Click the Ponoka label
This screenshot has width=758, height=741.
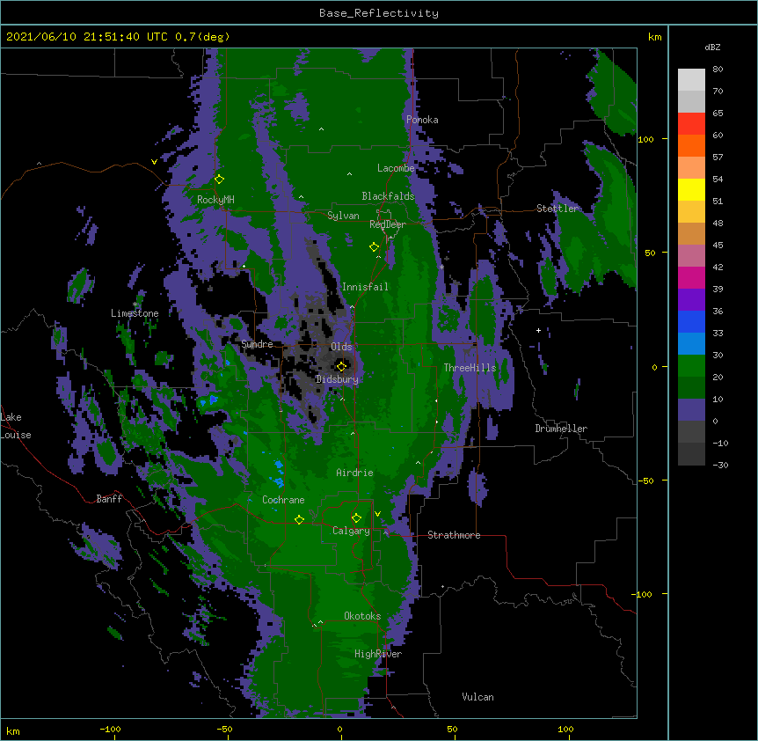(422, 120)
